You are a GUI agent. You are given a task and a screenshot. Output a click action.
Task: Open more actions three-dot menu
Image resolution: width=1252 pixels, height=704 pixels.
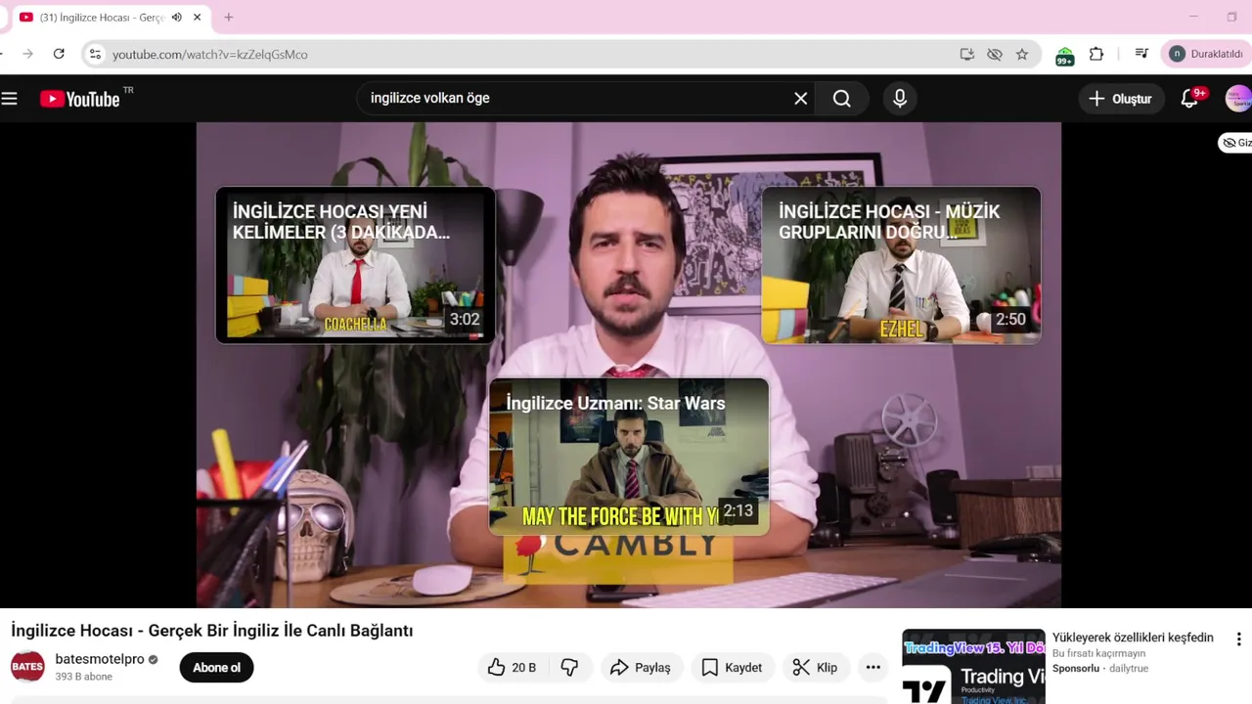click(872, 667)
